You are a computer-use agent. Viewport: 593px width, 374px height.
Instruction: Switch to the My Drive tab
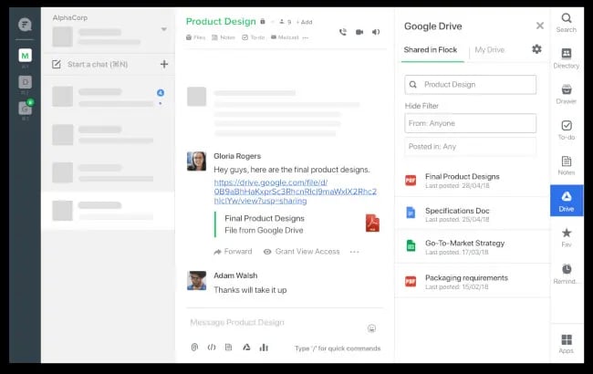pyautogui.click(x=490, y=50)
